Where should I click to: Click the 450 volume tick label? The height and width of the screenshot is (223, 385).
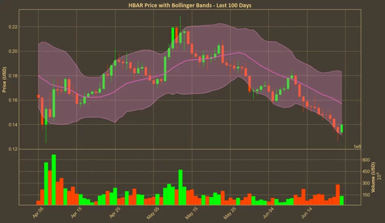(366, 171)
